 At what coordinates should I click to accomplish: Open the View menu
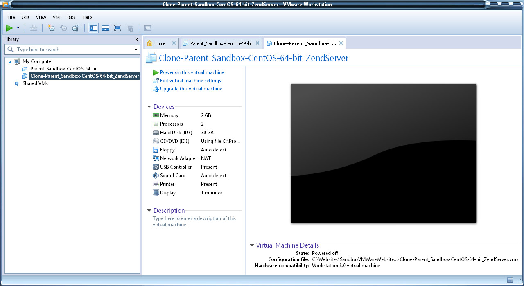(41, 17)
